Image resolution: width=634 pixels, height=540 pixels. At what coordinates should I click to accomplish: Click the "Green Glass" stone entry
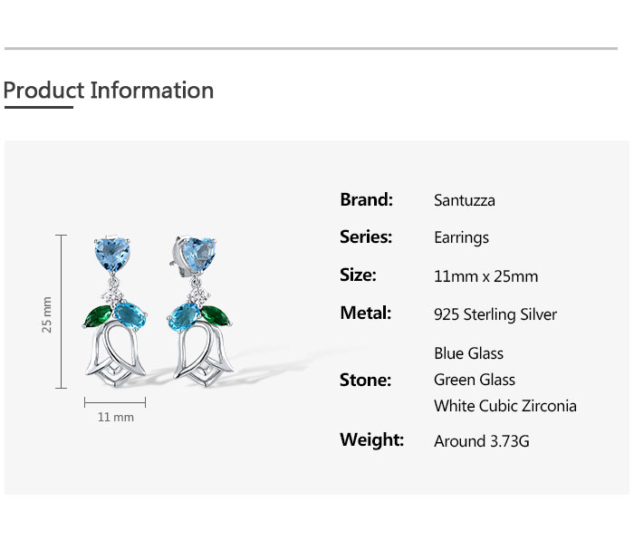click(x=475, y=380)
